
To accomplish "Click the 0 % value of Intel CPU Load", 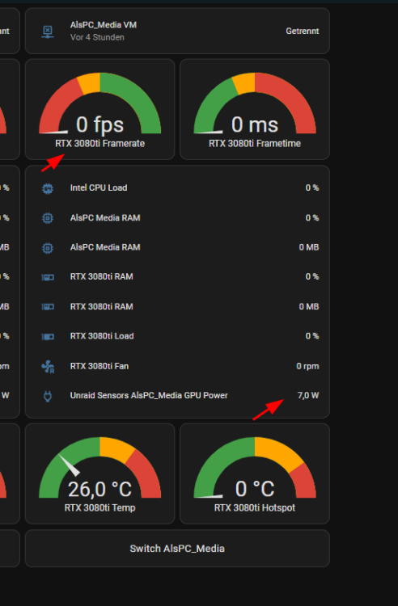I will (x=312, y=187).
